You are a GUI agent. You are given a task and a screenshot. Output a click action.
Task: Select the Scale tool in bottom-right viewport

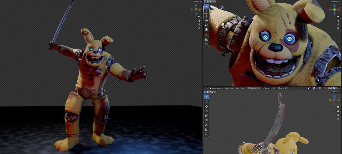tap(206, 116)
